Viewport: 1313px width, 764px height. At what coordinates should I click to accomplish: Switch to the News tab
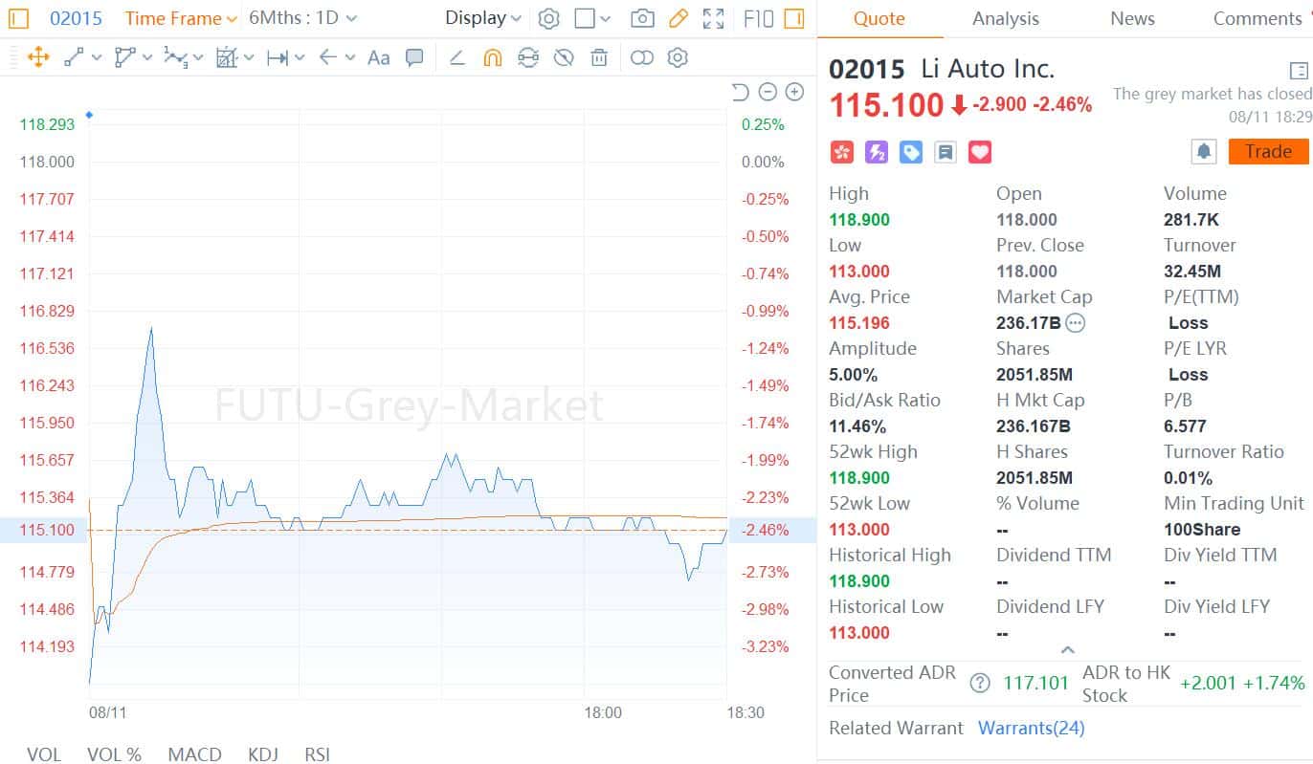coord(1132,18)
